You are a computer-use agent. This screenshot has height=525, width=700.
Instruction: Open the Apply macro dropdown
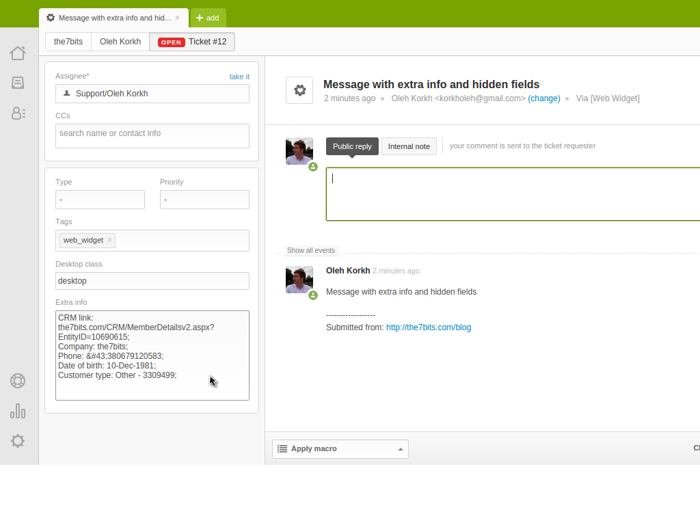[x=340, y=449]
